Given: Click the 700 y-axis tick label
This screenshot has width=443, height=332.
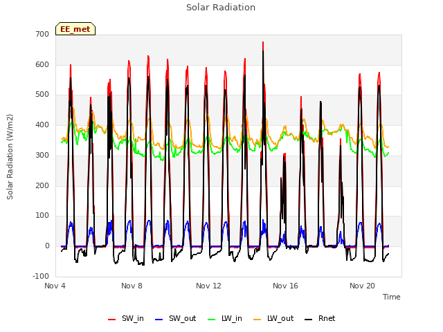Looking at the screenshot, I should (x=42, y=34).
